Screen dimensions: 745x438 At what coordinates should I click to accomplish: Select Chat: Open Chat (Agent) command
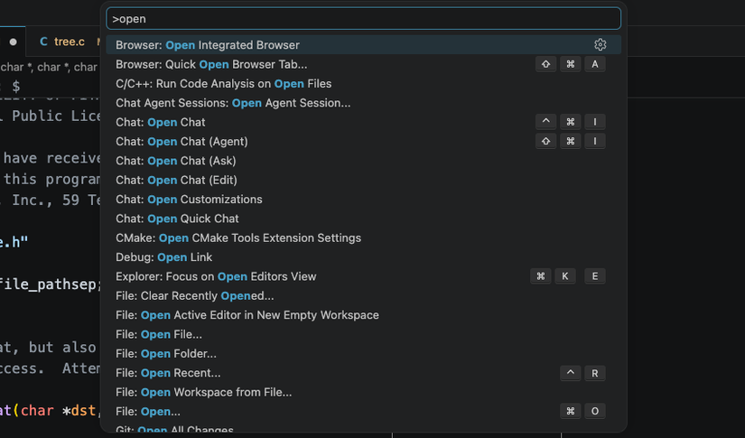(x=364, y=141)
